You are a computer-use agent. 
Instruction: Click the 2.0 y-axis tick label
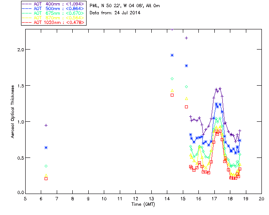21,50
